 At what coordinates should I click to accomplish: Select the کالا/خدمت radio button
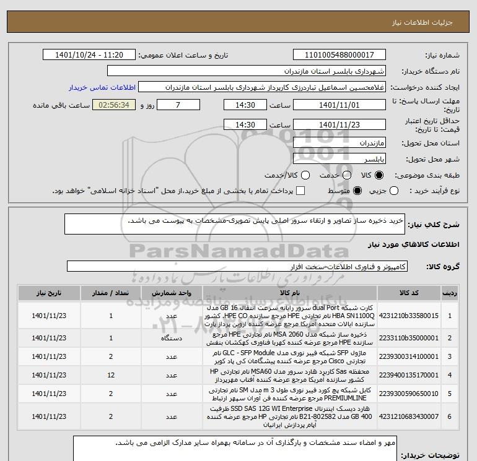coord(305,175)
